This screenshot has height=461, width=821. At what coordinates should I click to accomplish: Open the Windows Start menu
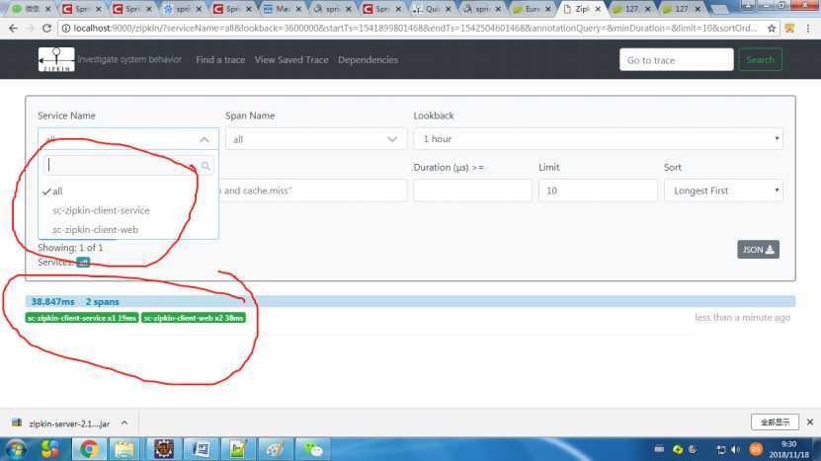pos(16,449)
